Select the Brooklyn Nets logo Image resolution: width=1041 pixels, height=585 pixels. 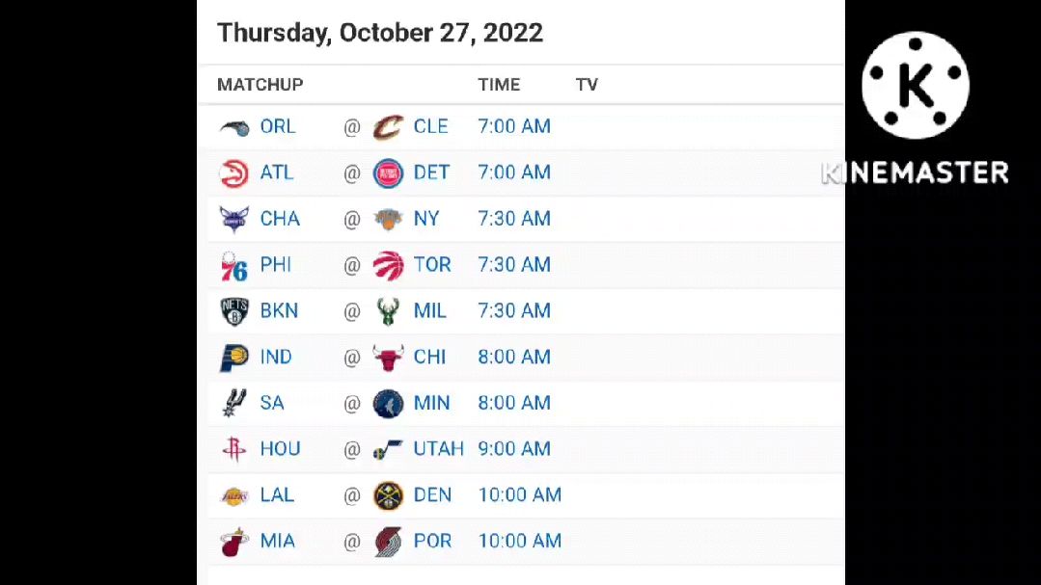[x=234, y=311]
